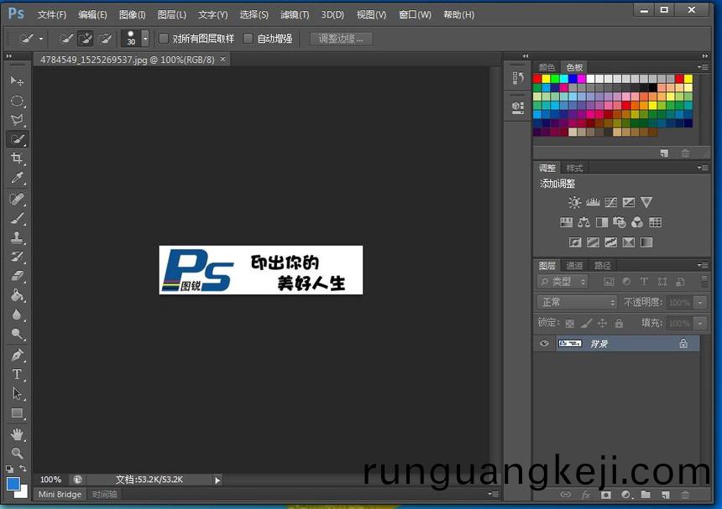
Task: Open the 时间轴 timeline tab
Action: [105, 494]
